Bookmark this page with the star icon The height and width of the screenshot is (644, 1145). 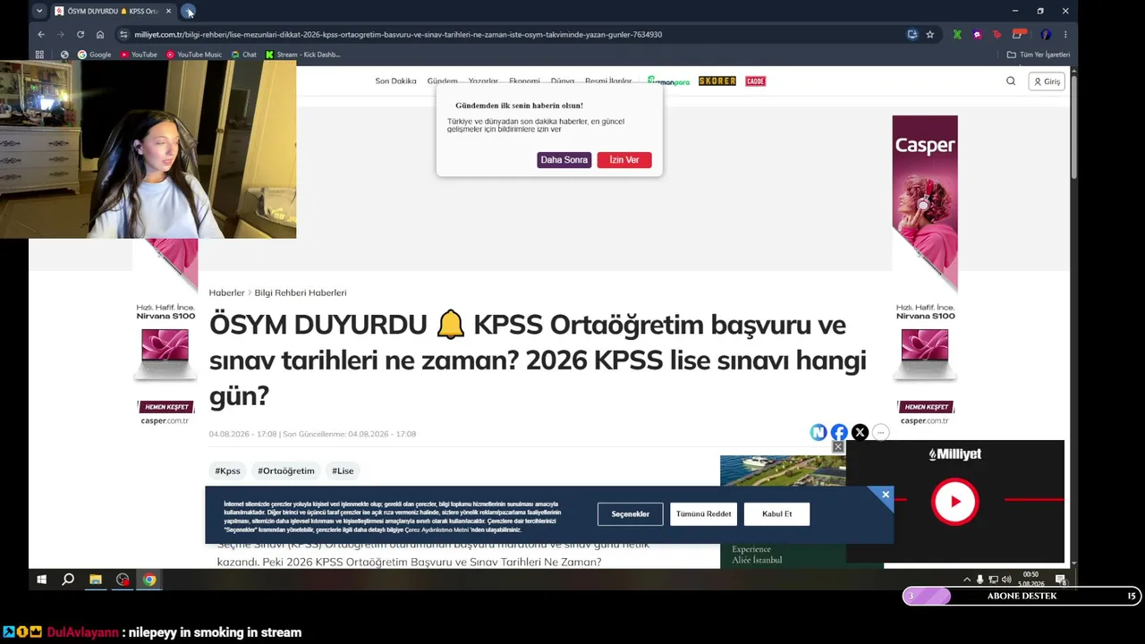[x=930, y=35]
